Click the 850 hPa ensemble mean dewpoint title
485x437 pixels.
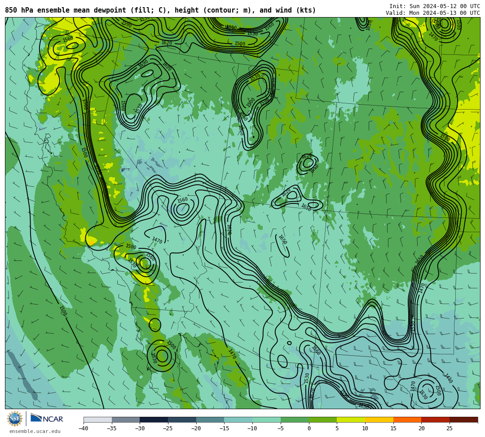pyautogui.click(x=160, y=10)
